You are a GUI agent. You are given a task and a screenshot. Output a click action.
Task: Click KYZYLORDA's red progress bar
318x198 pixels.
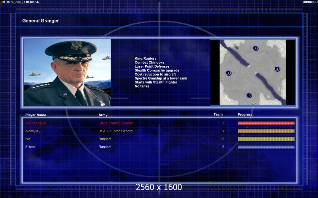point(266,123)
